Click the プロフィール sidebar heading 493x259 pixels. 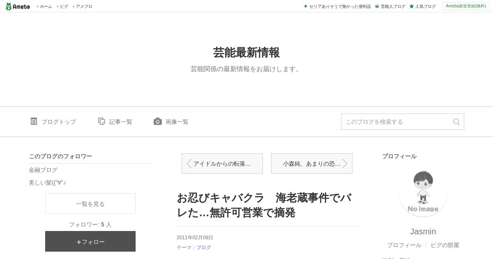pyautogui.click(x=399, y=156)
